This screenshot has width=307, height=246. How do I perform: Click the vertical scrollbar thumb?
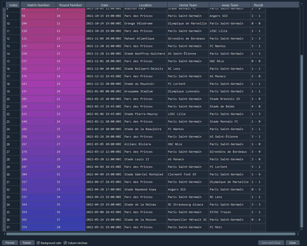pyautogui.click(x=302, y=141)
